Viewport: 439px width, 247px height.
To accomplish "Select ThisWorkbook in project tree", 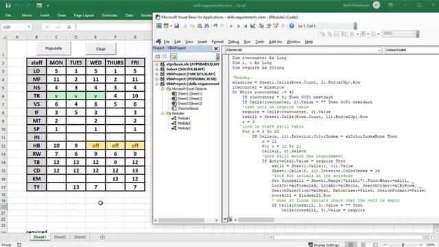I will 185,108.
